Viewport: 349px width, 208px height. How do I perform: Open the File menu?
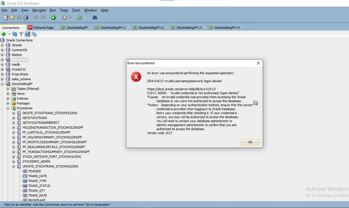point(5,10)
